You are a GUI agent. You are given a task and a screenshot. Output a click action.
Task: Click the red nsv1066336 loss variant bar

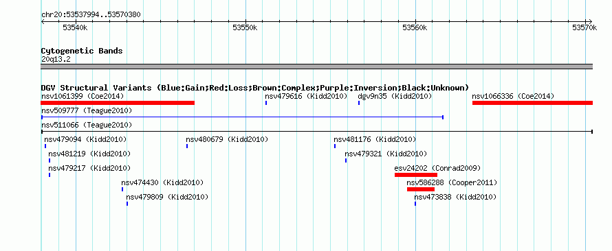point(532,103)
